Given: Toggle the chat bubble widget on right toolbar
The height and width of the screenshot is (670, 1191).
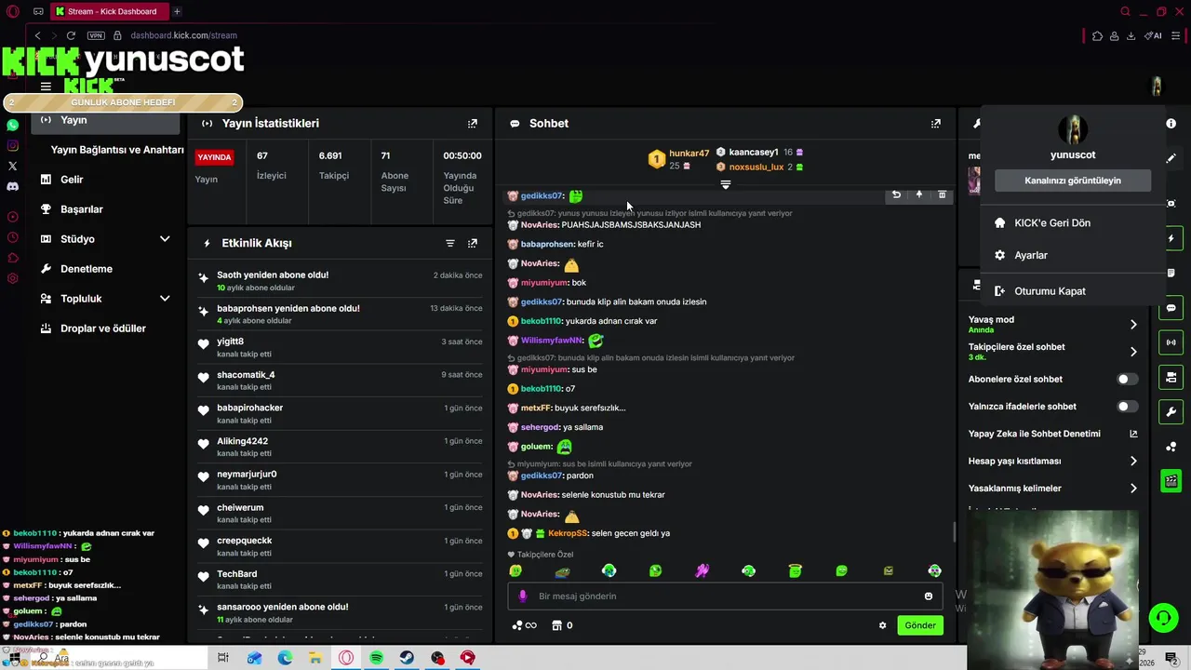Looking at the screenshot, I should pos(1171,308).
